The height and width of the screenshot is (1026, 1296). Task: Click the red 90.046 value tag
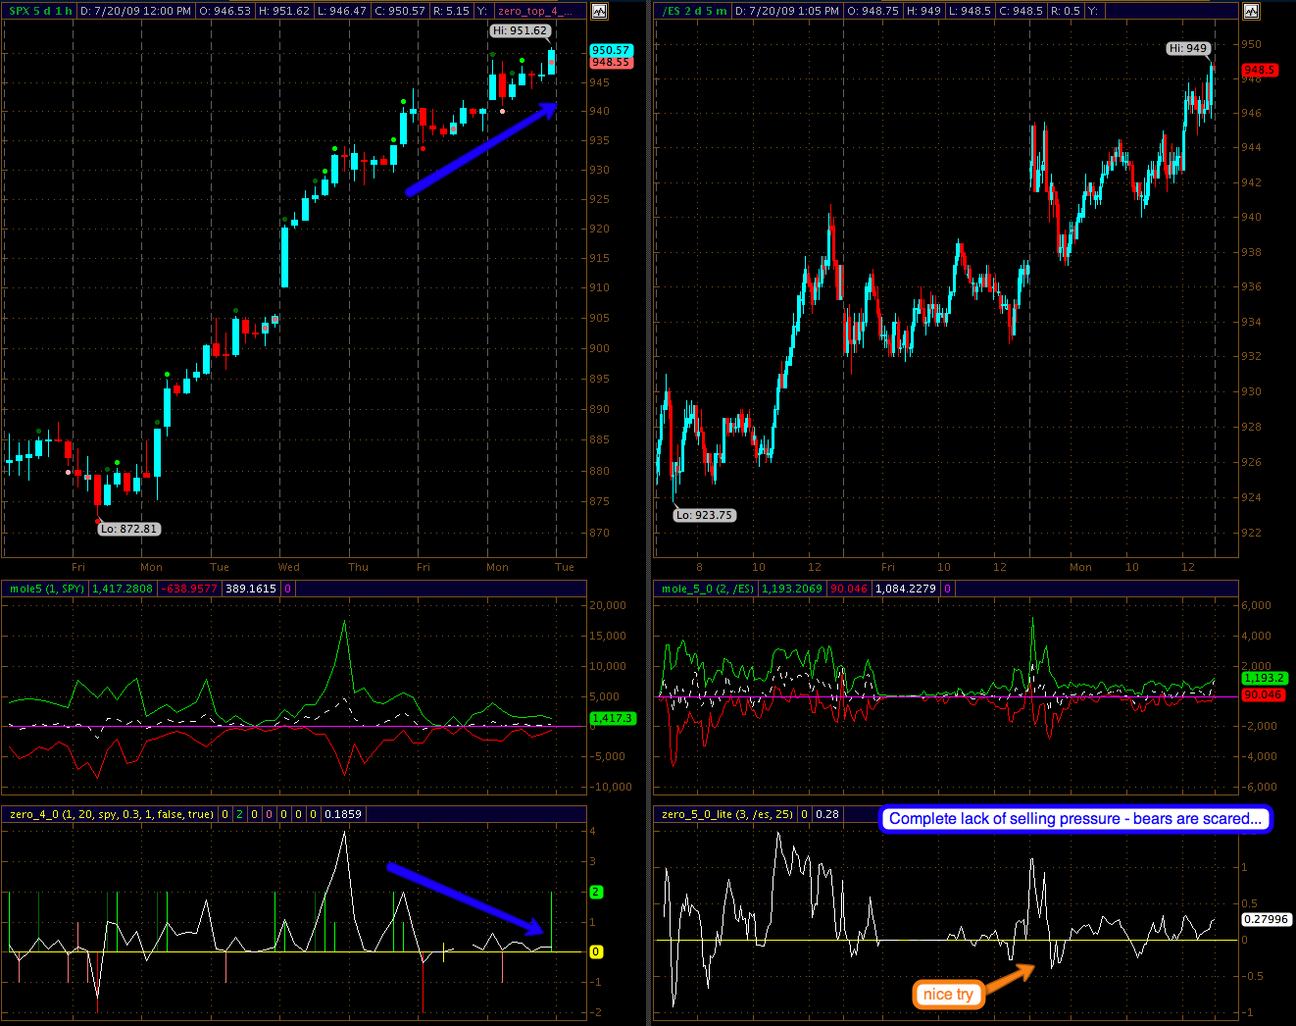[1263, 694]
